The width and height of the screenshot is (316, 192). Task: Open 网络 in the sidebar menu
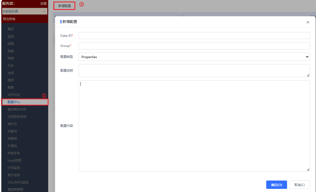[11, 58]
